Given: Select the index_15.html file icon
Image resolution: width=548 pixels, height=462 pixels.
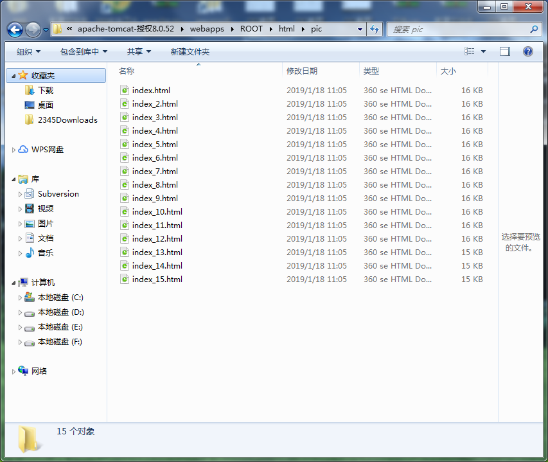Looking at the screenshot, I should pos(125,280).
